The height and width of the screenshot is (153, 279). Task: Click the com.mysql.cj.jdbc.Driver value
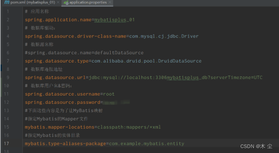164,36
